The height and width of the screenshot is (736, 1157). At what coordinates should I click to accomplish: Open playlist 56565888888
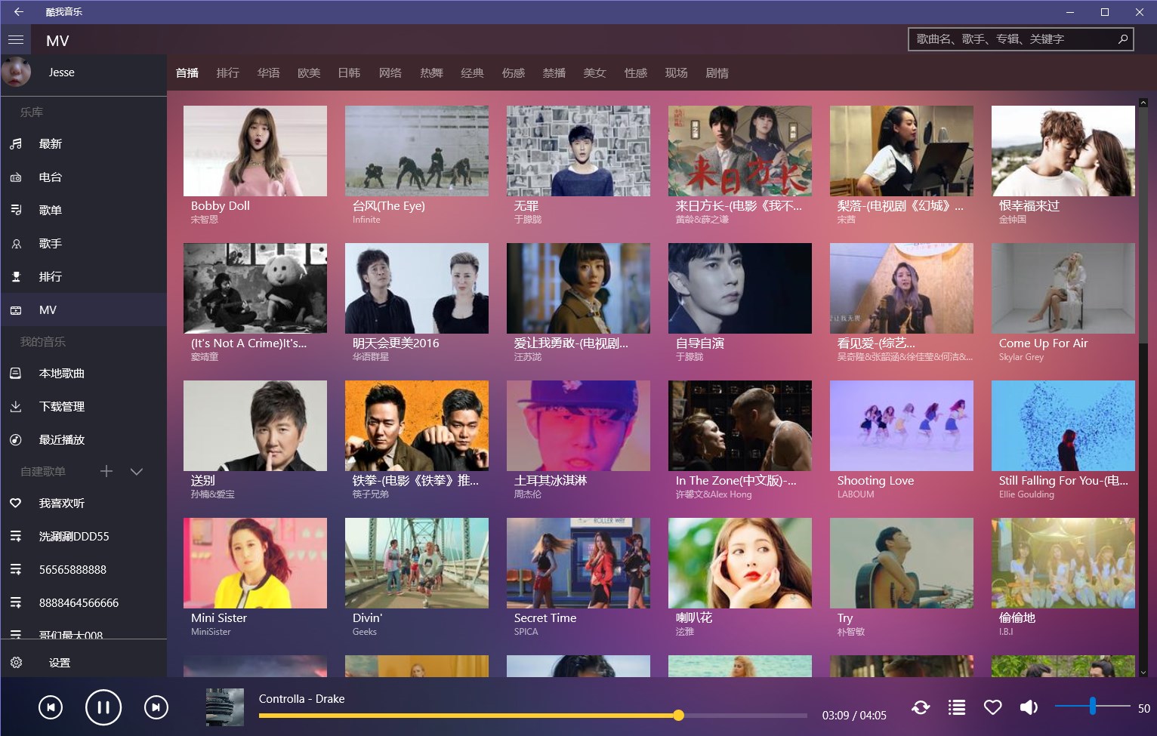[83, 570]
